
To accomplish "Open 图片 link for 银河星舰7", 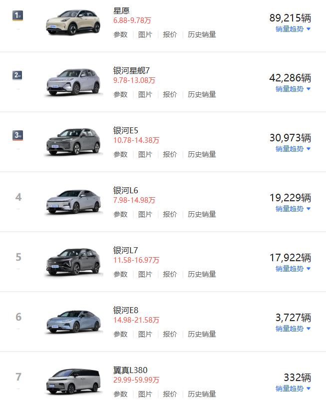I will 145,94.
